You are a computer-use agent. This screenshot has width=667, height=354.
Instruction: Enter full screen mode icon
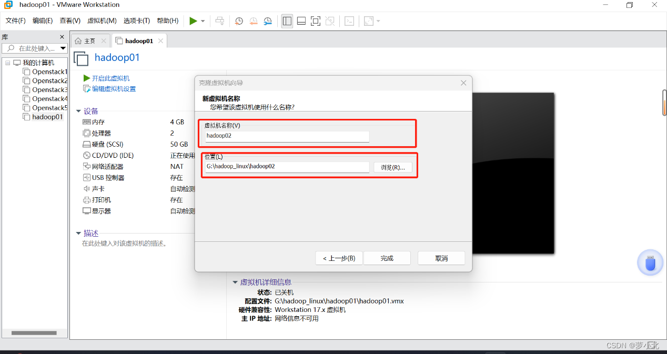(316, 21)
